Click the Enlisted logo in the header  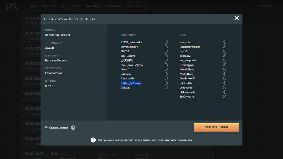[12, 6]
